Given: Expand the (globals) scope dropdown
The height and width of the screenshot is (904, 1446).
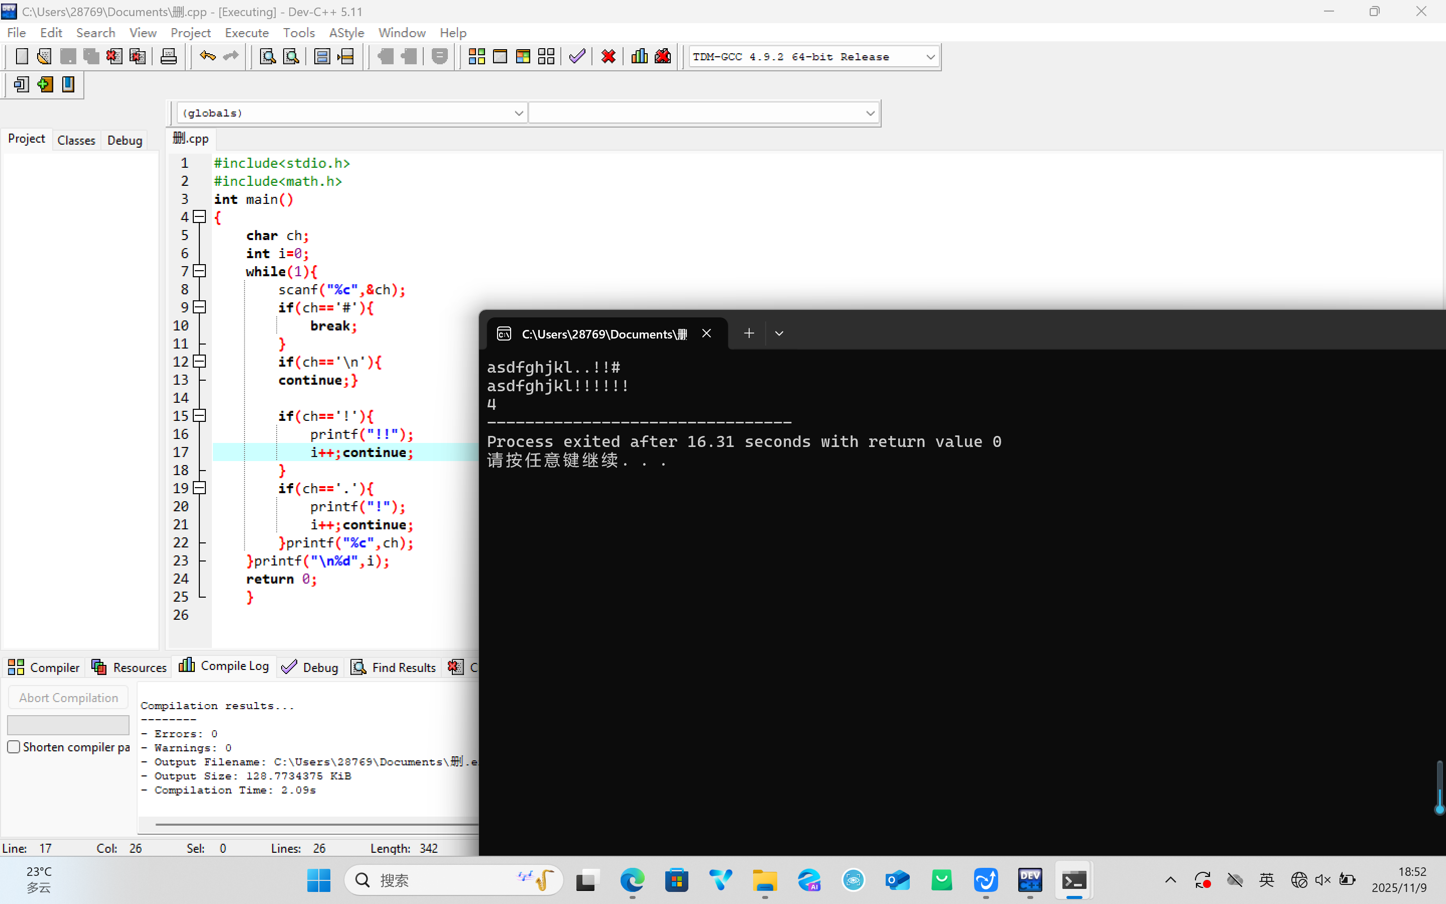Looking at the screenshot, I should pyautogui.click(x=518, y=113).
